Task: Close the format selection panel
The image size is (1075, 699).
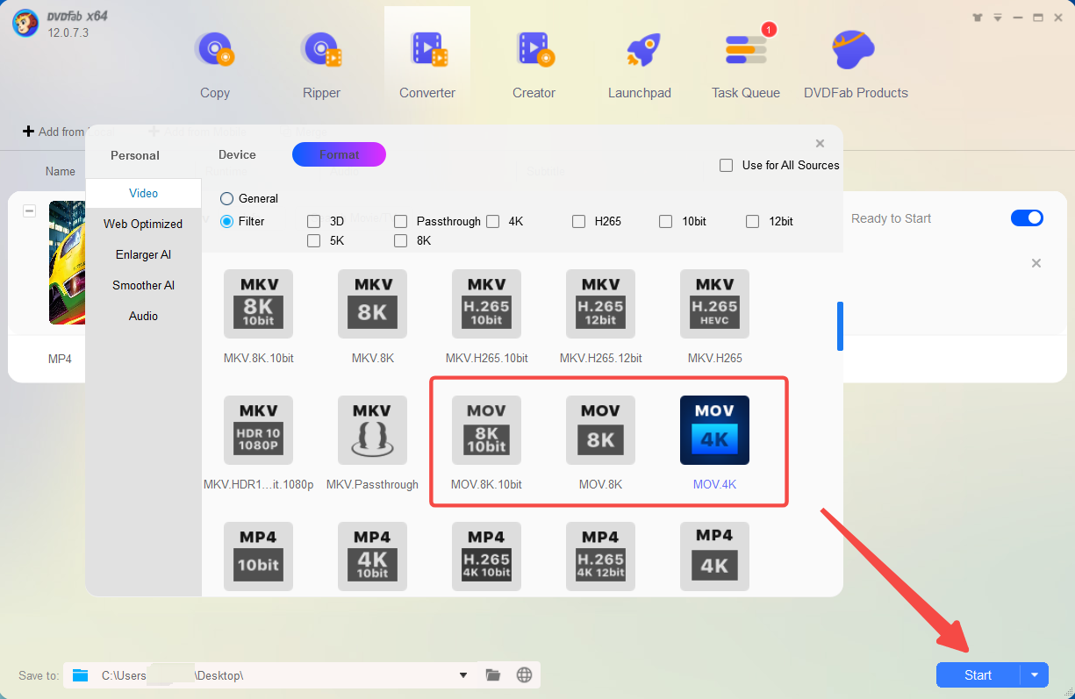Action: tap(820, 144)
